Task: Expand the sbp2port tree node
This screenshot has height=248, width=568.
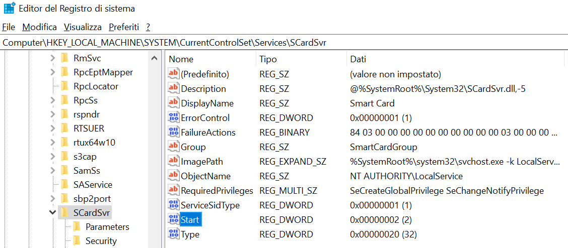Action: (53, 198)
